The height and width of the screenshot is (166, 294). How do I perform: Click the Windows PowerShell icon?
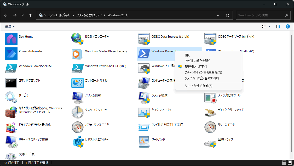point(144,53)
